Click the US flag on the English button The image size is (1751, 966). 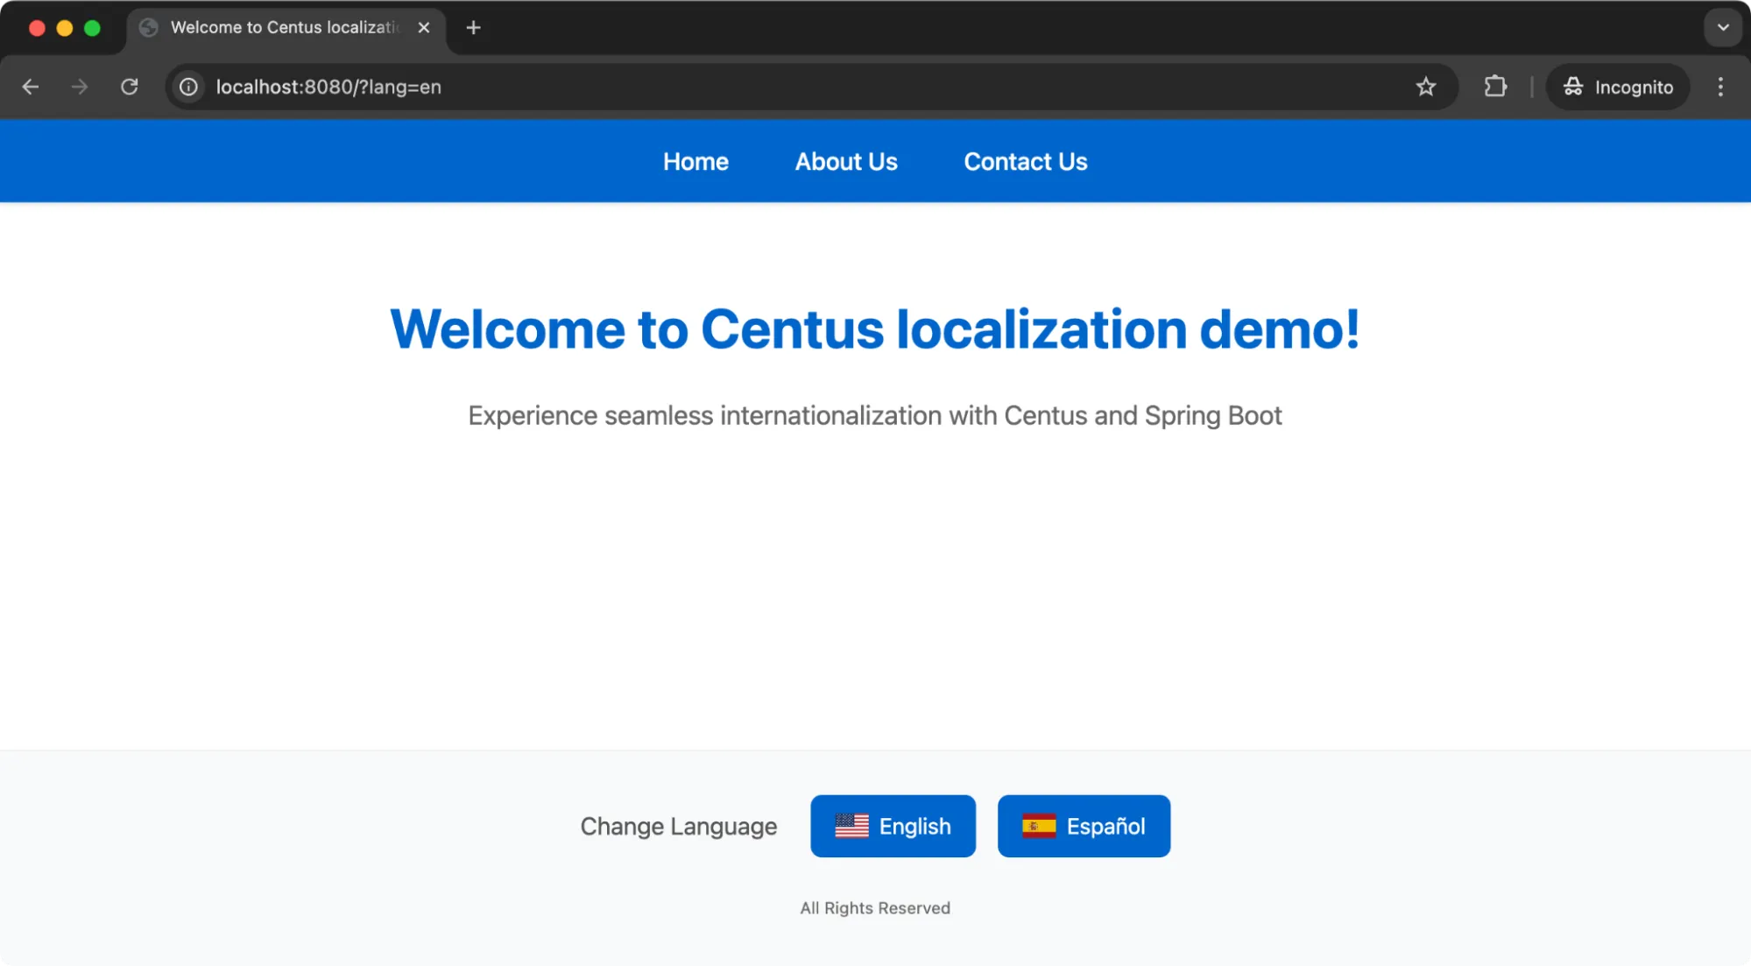(853, 824)
